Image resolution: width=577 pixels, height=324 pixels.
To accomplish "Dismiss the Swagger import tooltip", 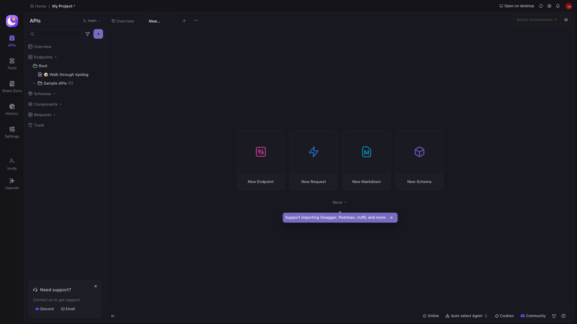I will (391, 217).
